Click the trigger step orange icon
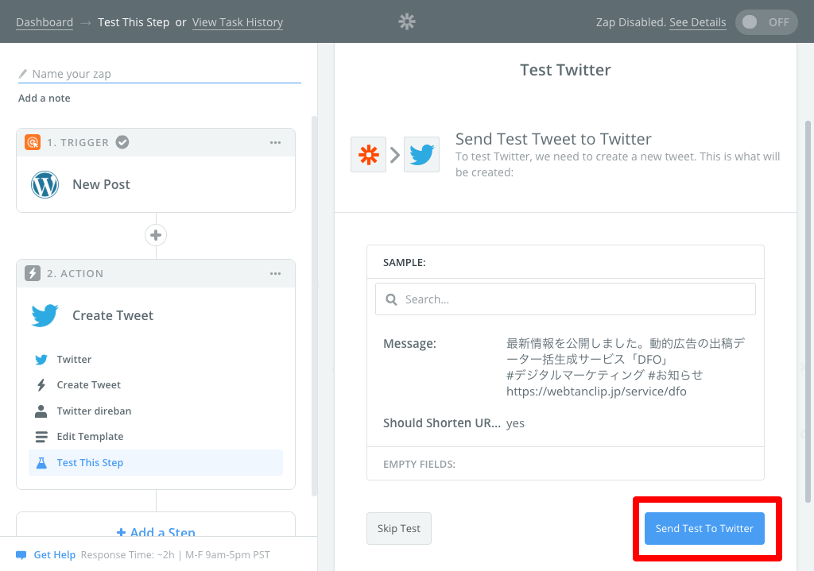 (x=32, y=142)
